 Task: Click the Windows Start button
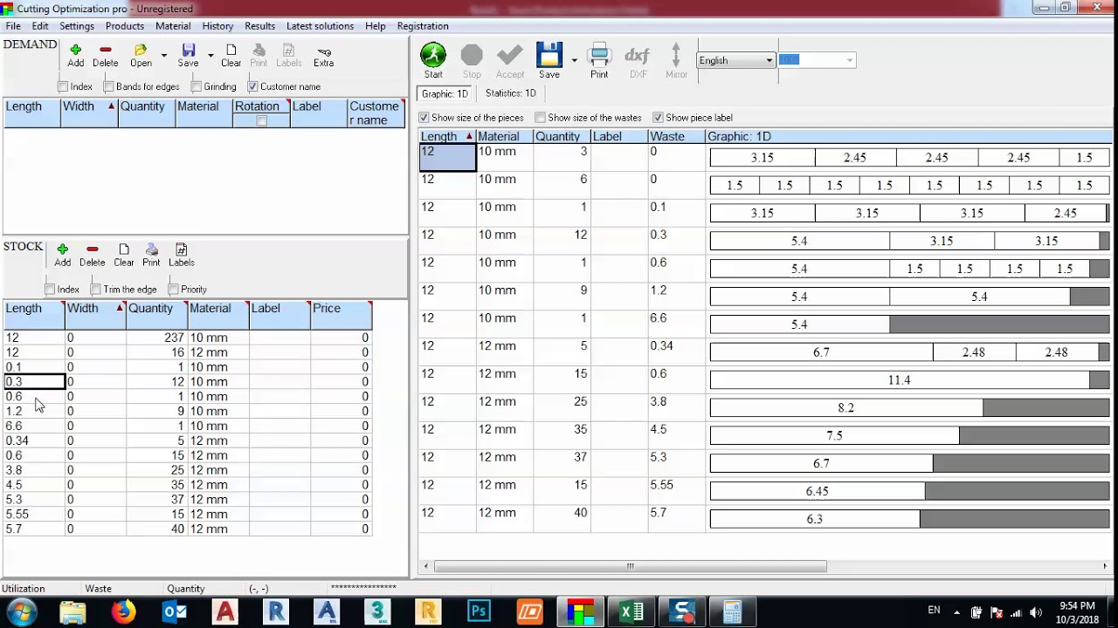point(21,611)
